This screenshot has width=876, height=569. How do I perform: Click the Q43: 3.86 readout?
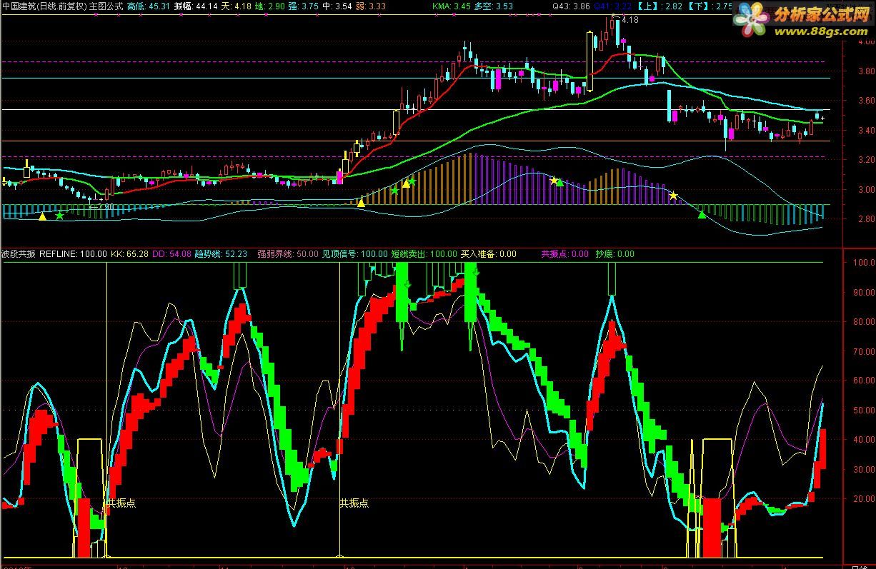[x=572, y=6]
